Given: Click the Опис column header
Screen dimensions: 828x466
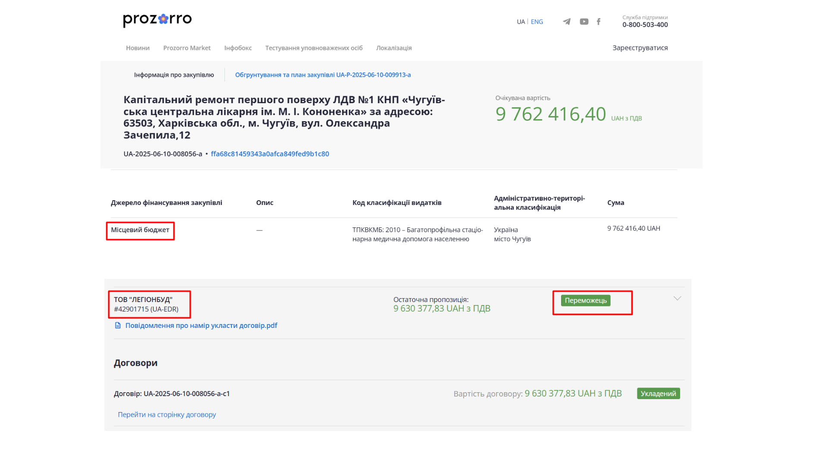Looking at the screenshot, I should (264, 202).
